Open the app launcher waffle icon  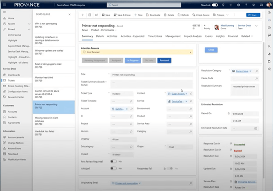click(x=5, y=5)
